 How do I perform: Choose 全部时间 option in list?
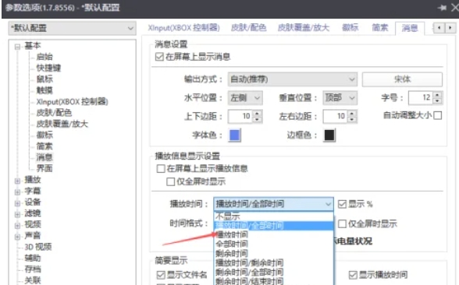(x=274, y=244)
